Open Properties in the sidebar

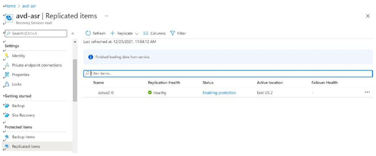click(21, 75)
